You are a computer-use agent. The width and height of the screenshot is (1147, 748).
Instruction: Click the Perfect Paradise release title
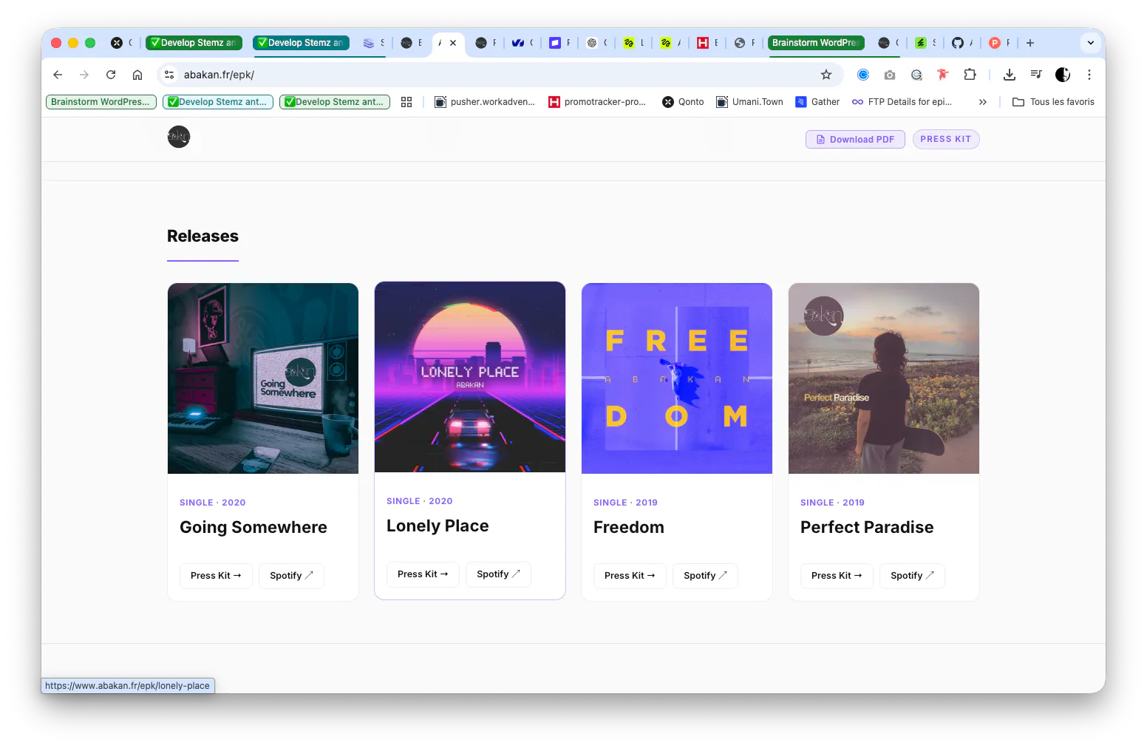pos(867,527)
